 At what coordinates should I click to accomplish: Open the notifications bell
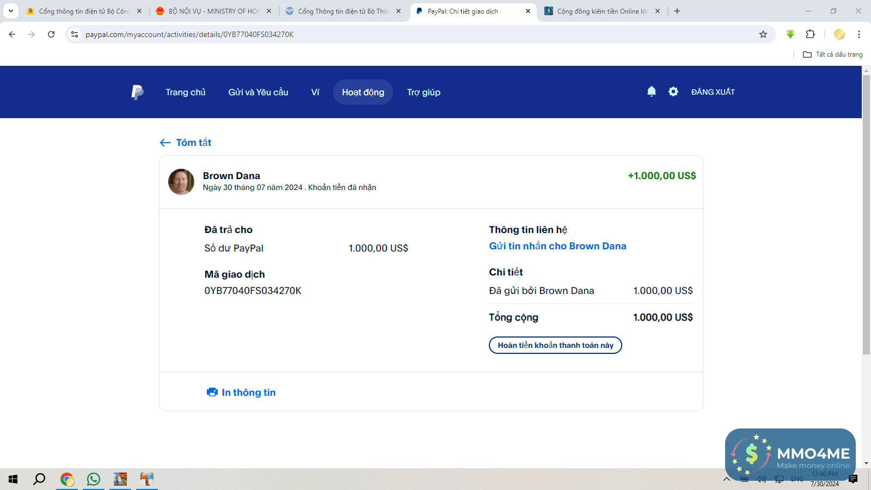point(652,91)
